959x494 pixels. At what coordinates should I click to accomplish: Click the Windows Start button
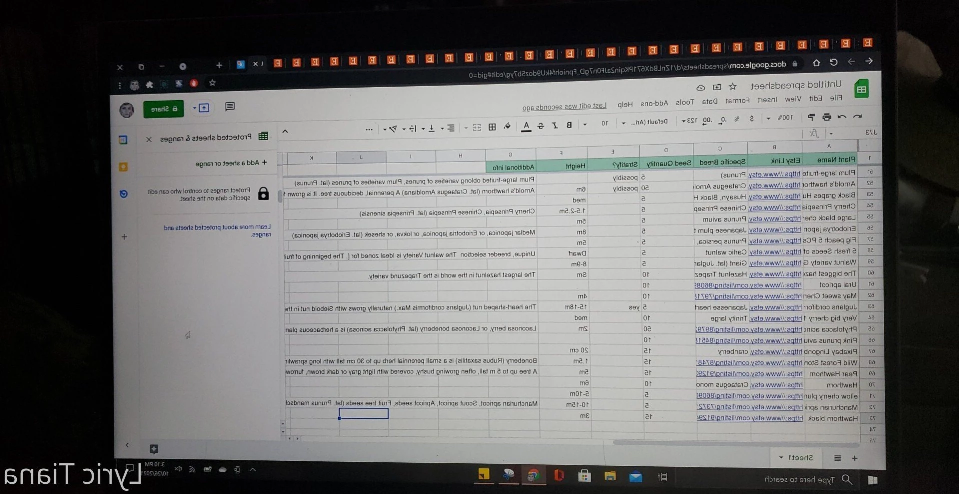pyautogui.click(x=873, y=480)
